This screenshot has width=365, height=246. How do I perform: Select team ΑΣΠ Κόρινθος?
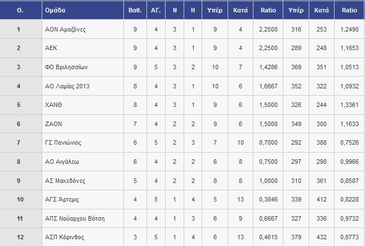point(65,238)
